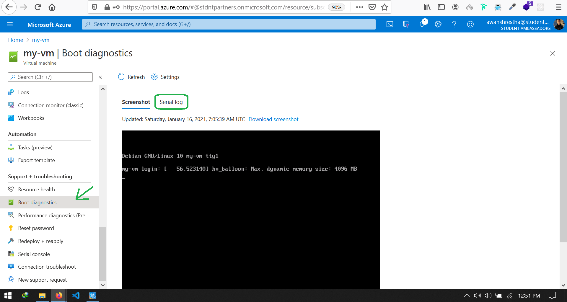Click the account profile avatar

click(559, 24)
